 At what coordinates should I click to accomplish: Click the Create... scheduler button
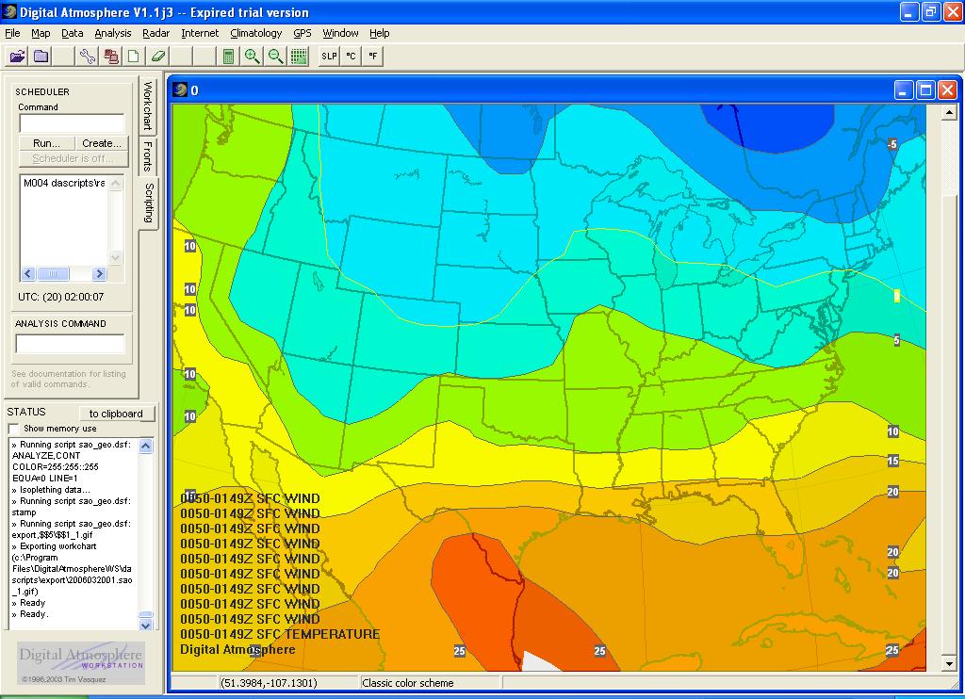[102, 143]
